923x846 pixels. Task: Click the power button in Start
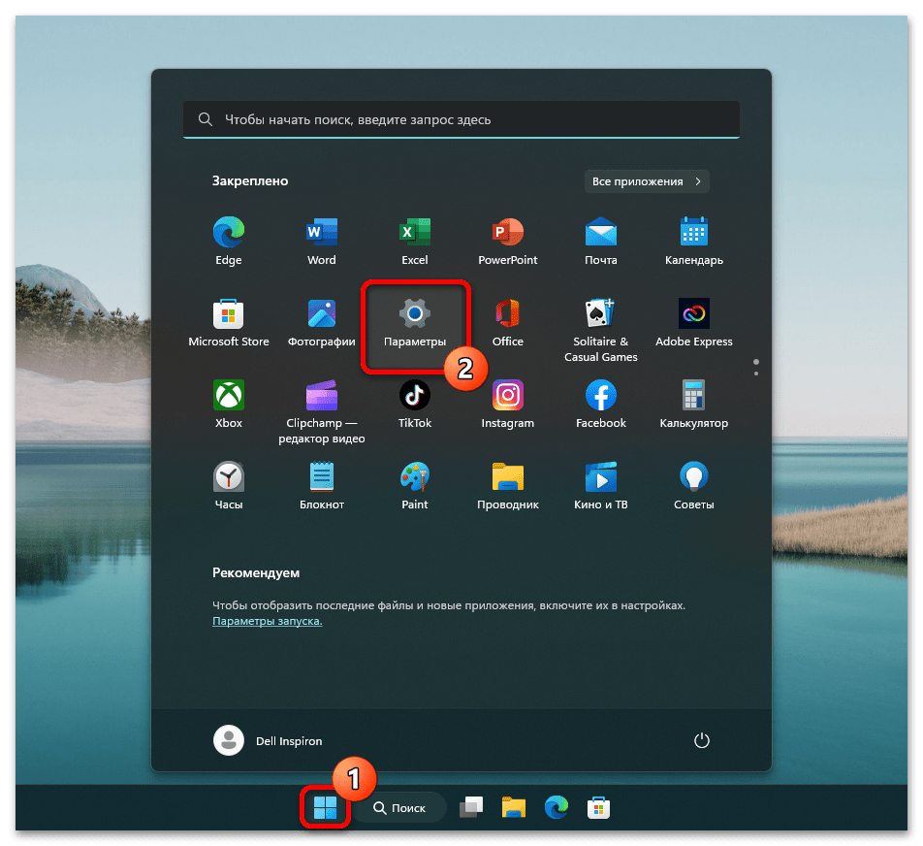701,740
